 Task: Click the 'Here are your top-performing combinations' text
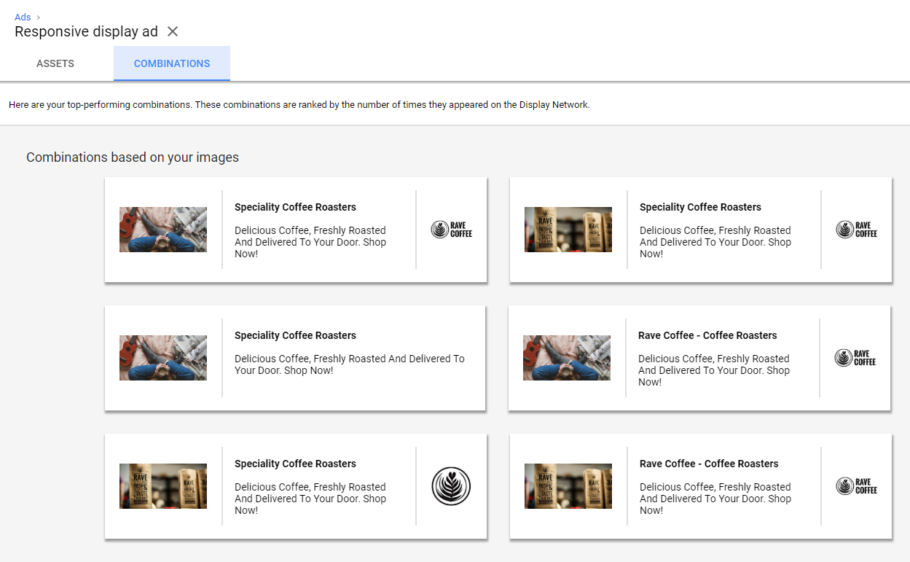coord(299,105)
